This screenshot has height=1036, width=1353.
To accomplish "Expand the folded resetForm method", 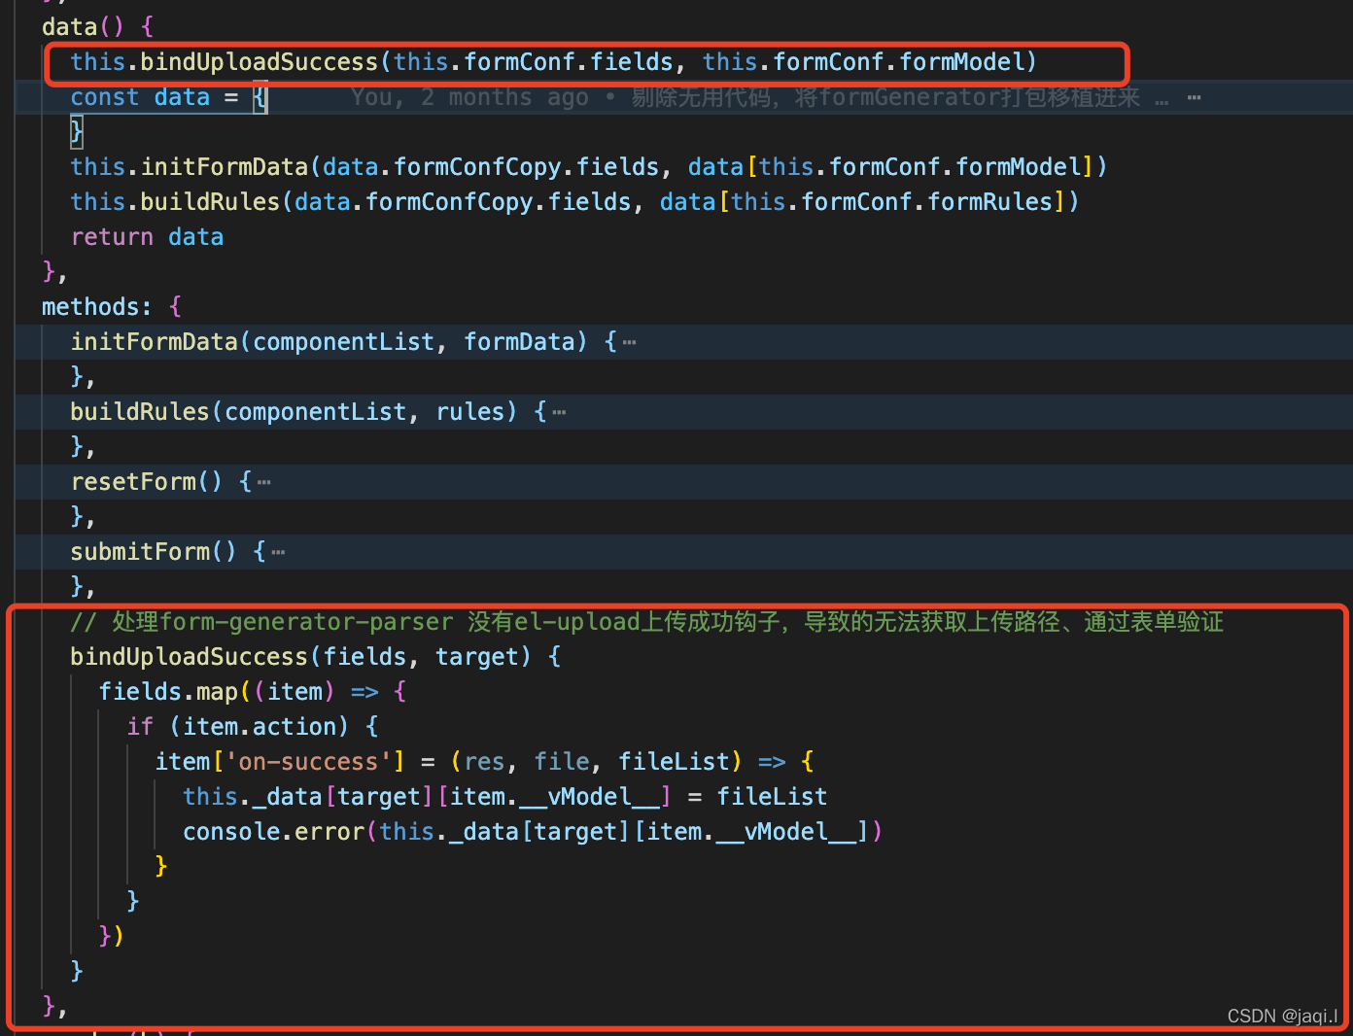I will point(263,481).
